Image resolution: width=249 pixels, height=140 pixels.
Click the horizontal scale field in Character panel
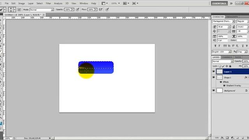click(x=242, y=36)
